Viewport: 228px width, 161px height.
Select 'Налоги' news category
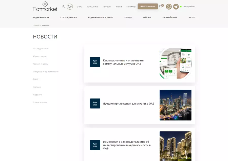click(x=37, y=87)
